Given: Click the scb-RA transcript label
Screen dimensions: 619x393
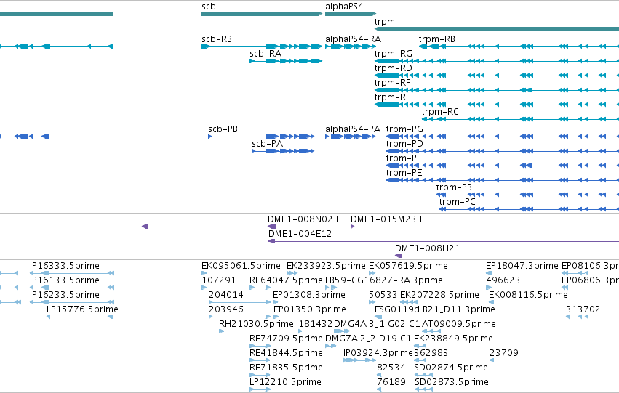Looking at the screenshot, I should [265, 54].
